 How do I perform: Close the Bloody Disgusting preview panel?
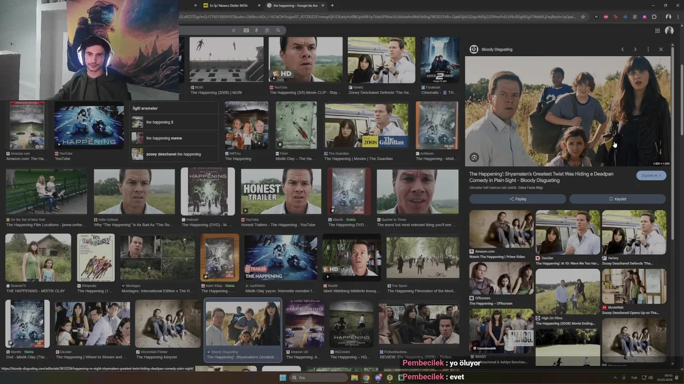click(660, 49)
